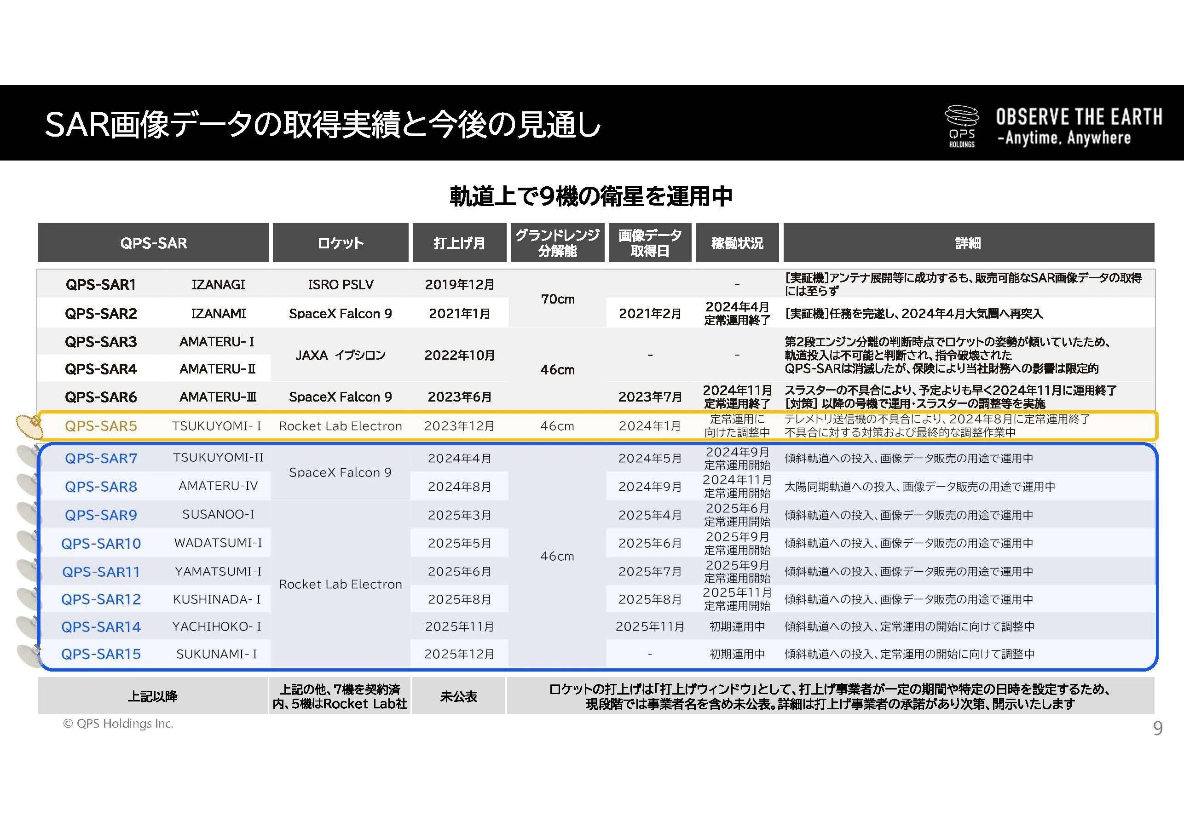Click the 'ロケット' column header

pyautogui.click(x=341, y=243)
